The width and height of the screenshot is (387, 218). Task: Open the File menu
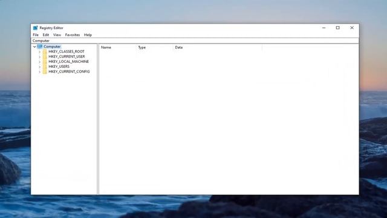point(36,35)
